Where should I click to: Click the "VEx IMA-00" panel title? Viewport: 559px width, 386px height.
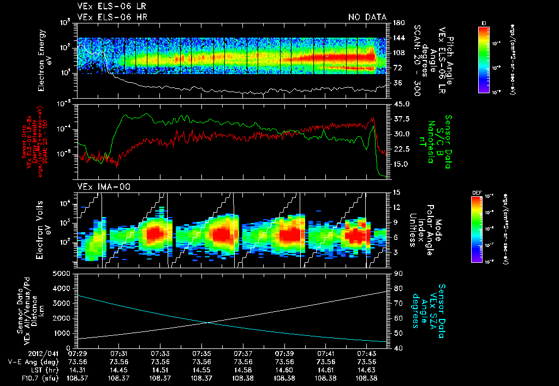pyautogui.click(x=104, y=186)
